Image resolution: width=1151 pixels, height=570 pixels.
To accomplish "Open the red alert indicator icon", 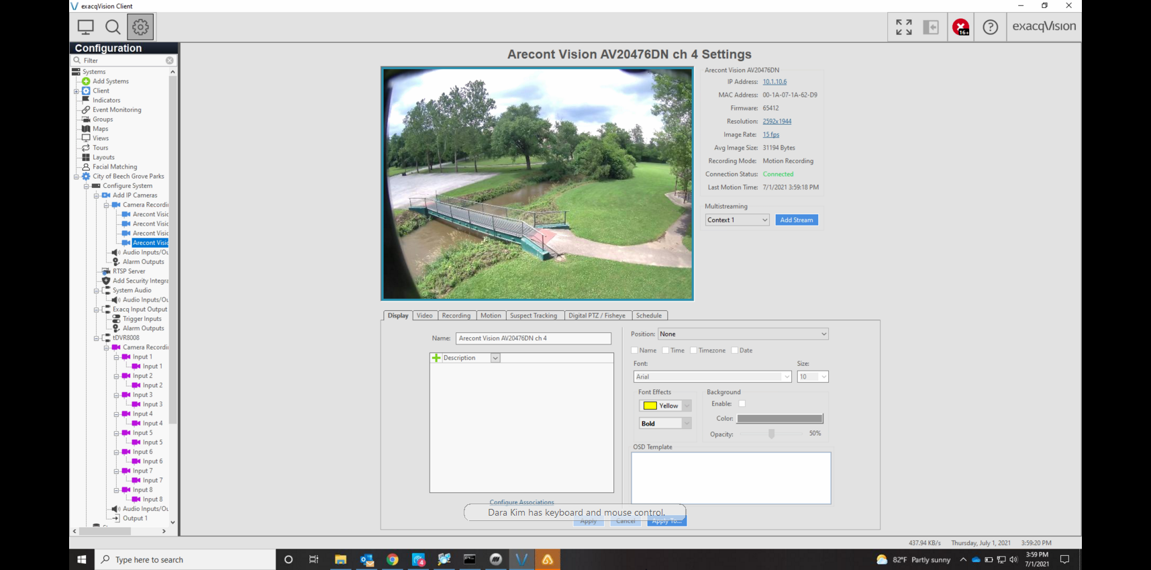I will pyautogui.click(x=961, y=27).
